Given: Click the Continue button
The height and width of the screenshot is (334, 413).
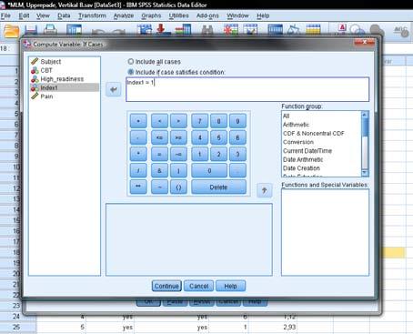Looking at the screenshot, I should pos(166,286).
